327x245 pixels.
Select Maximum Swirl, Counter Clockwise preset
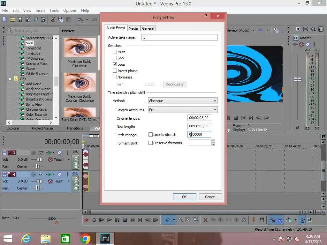click(80, 87)
